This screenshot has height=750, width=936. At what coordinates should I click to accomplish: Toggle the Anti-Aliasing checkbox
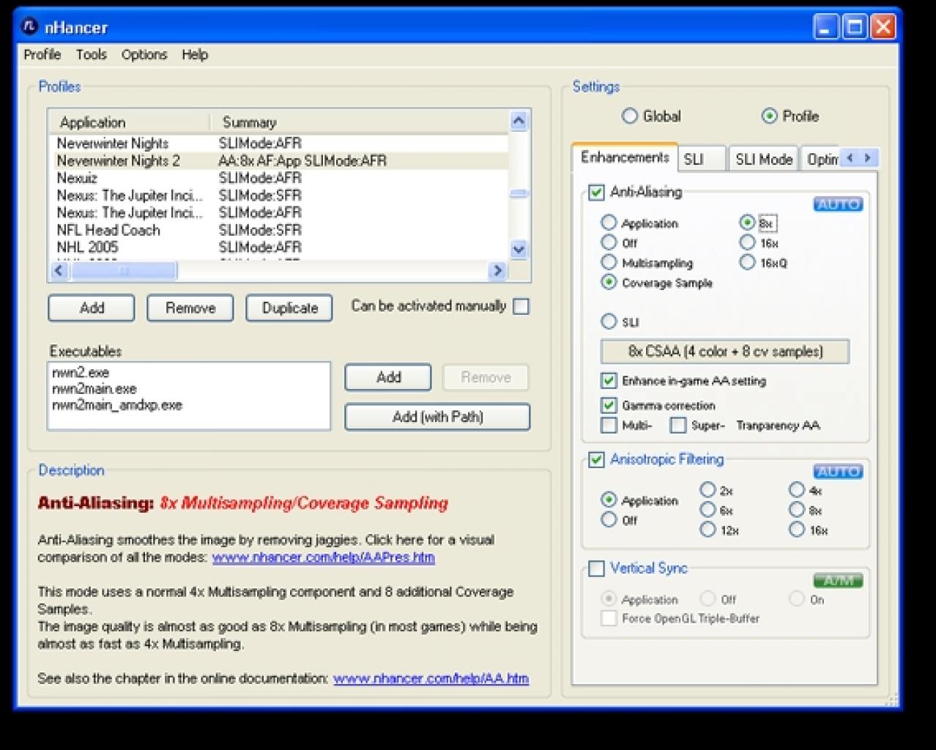click(597, 193)
